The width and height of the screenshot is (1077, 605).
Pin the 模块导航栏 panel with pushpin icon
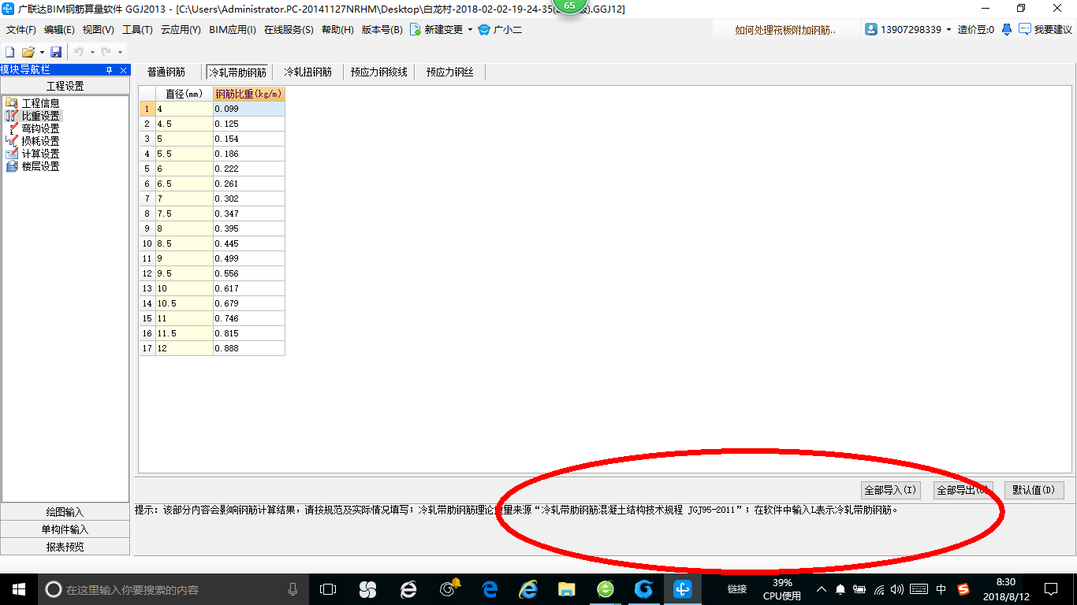[x=109, y=70]
